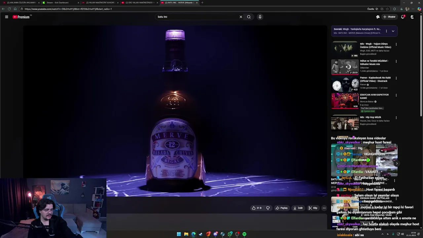Click the search magnifier button
The height and width of the screenshot is (238, 423).
[249, 17]
